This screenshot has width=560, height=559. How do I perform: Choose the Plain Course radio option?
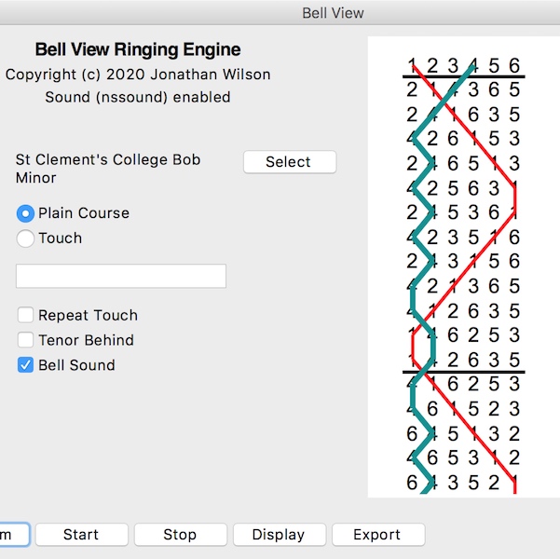pos(26,213)
